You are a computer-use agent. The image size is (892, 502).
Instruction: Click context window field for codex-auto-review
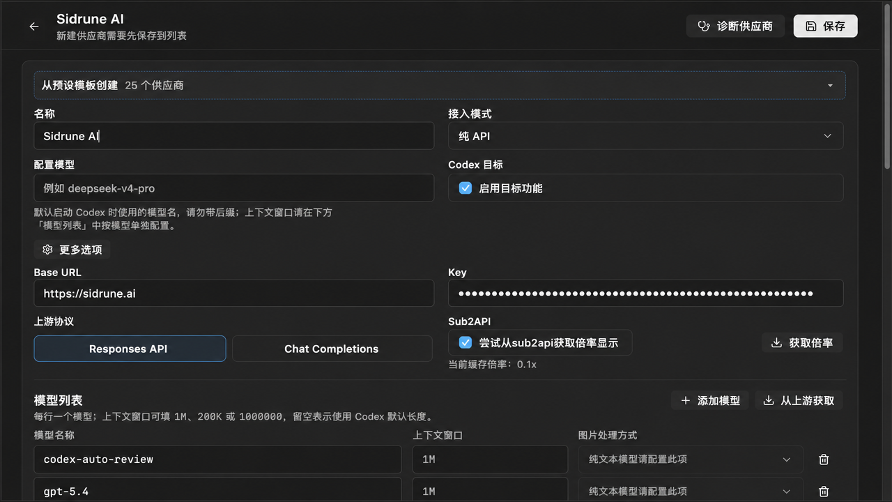point(491,459)
